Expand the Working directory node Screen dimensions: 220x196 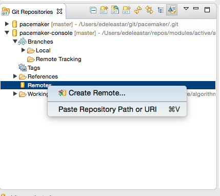[x=15, y=93]
